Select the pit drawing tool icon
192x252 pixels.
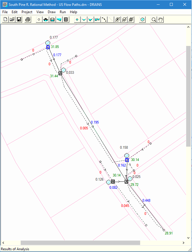coord(46,20)
